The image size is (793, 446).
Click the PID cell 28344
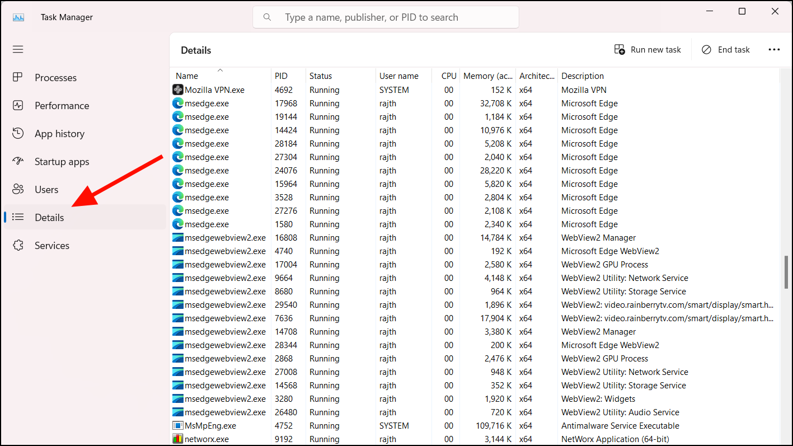click(286, 345)
